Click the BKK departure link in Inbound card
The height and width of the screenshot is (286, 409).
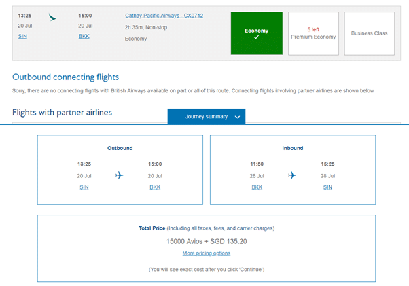click(257, 187)
